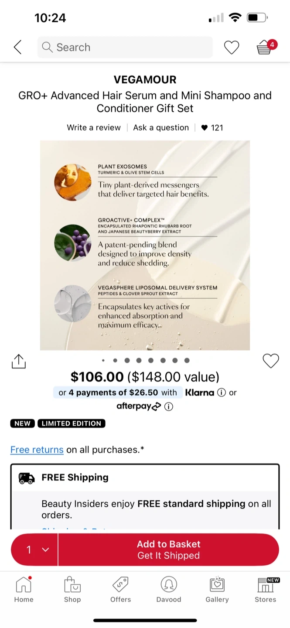Image resolution: width=290 pixels, height=628 pixels.
Task: Open the Home tab
Action: click(24, 590)
